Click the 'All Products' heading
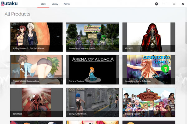The height and width of the screenshot is (124, 187). tap(17, 14)
